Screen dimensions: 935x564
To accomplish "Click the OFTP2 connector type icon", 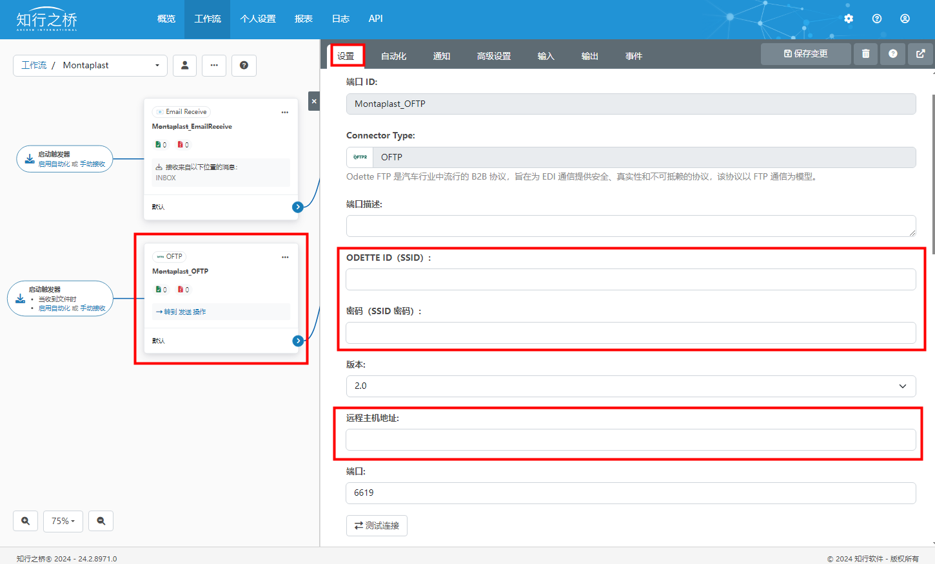I will [x=360, y=157].
